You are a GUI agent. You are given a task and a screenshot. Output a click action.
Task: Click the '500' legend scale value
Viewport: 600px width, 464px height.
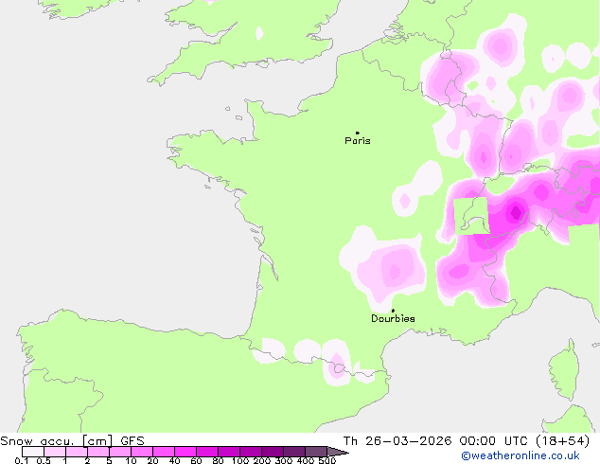tap(327, 460)
